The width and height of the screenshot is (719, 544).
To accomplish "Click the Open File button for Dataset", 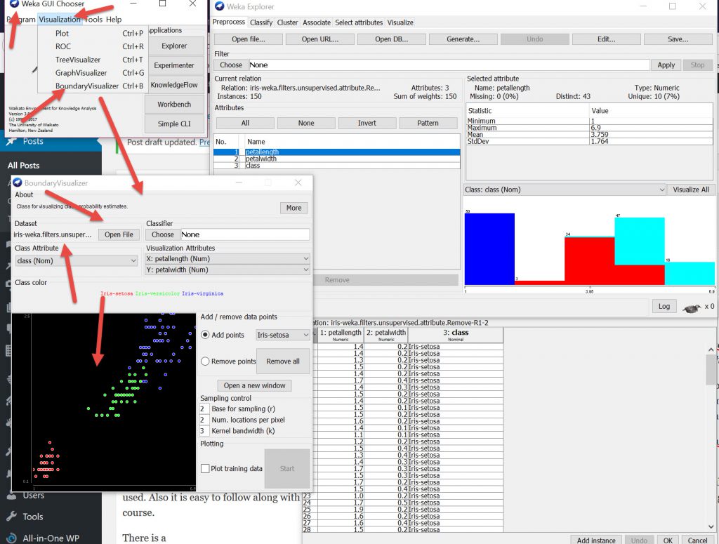I will [x=119, y=234].
